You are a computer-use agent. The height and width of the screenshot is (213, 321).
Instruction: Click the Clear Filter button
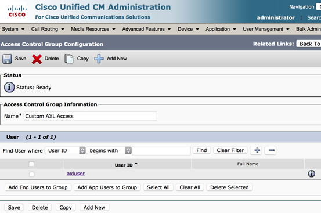point(230,150)
